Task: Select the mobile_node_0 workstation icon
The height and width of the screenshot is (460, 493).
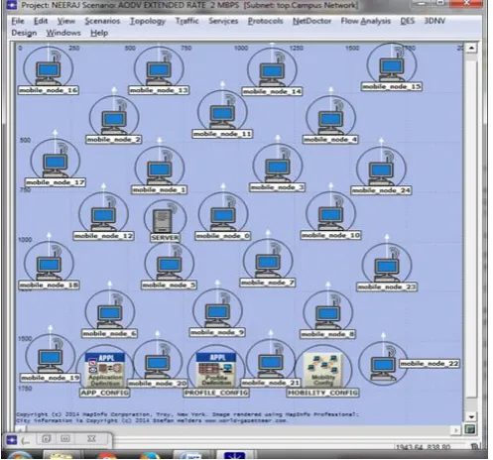Action: click(222, 218)
